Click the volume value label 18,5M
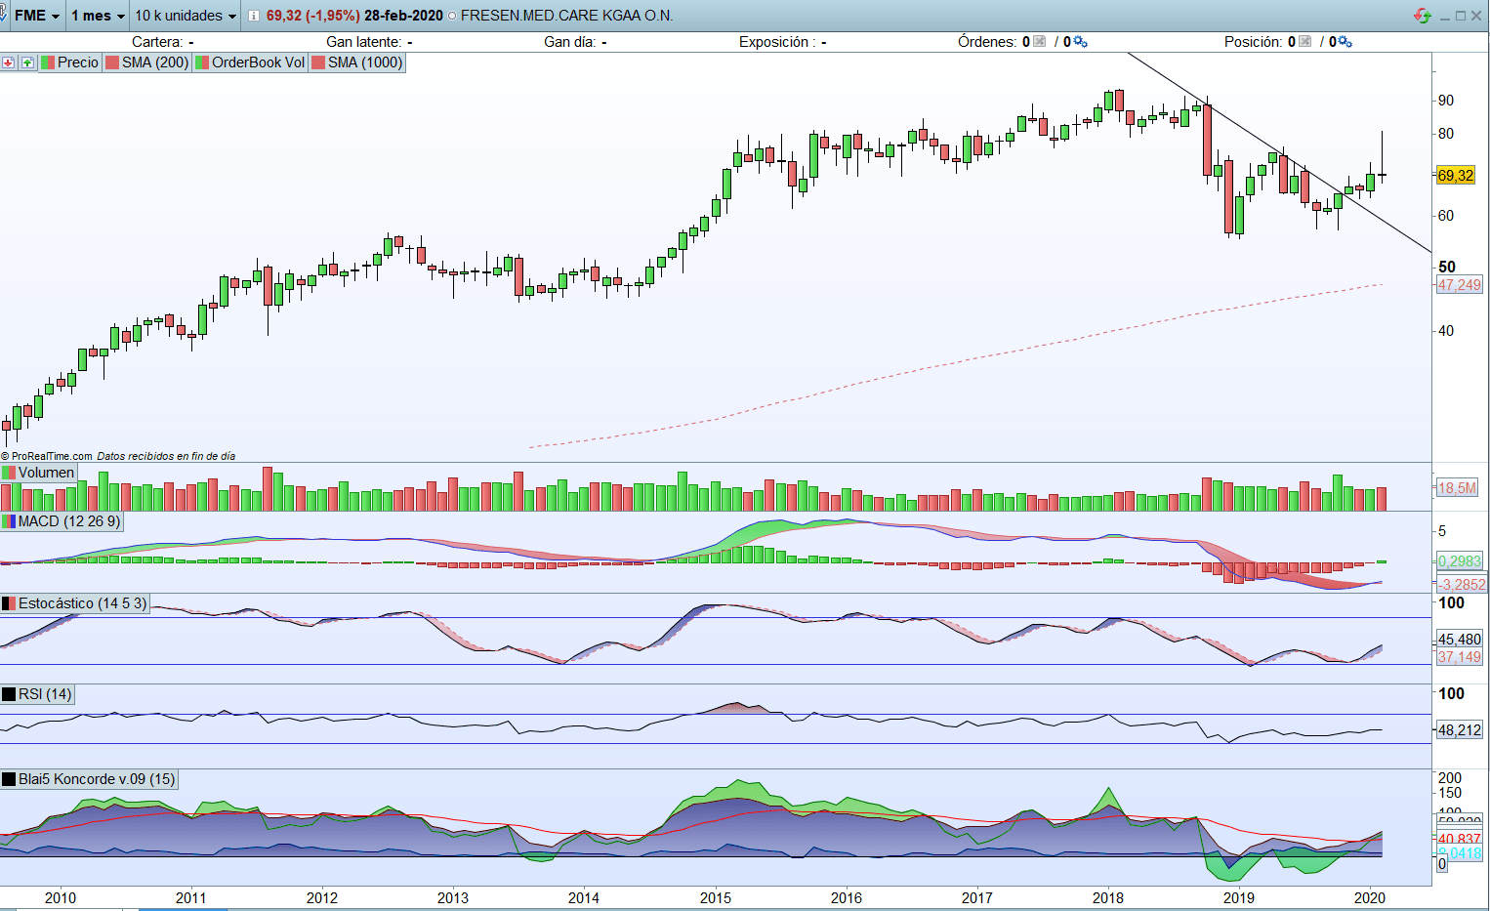The image size is (1490, 911). click(1457, 488)
